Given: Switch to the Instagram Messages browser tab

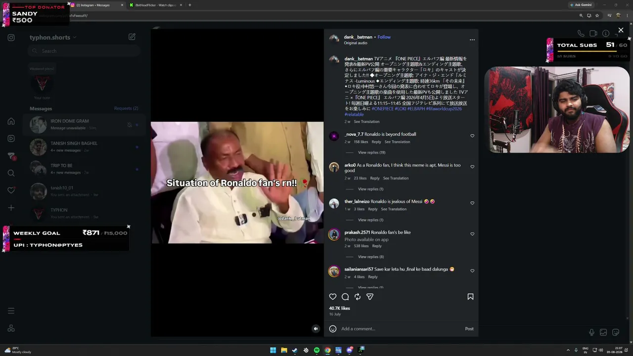Looking at the screenshot, I should [97, 5].
